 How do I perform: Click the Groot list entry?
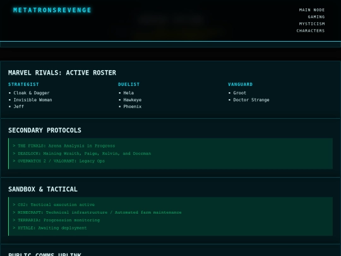(x=240, y=93)
